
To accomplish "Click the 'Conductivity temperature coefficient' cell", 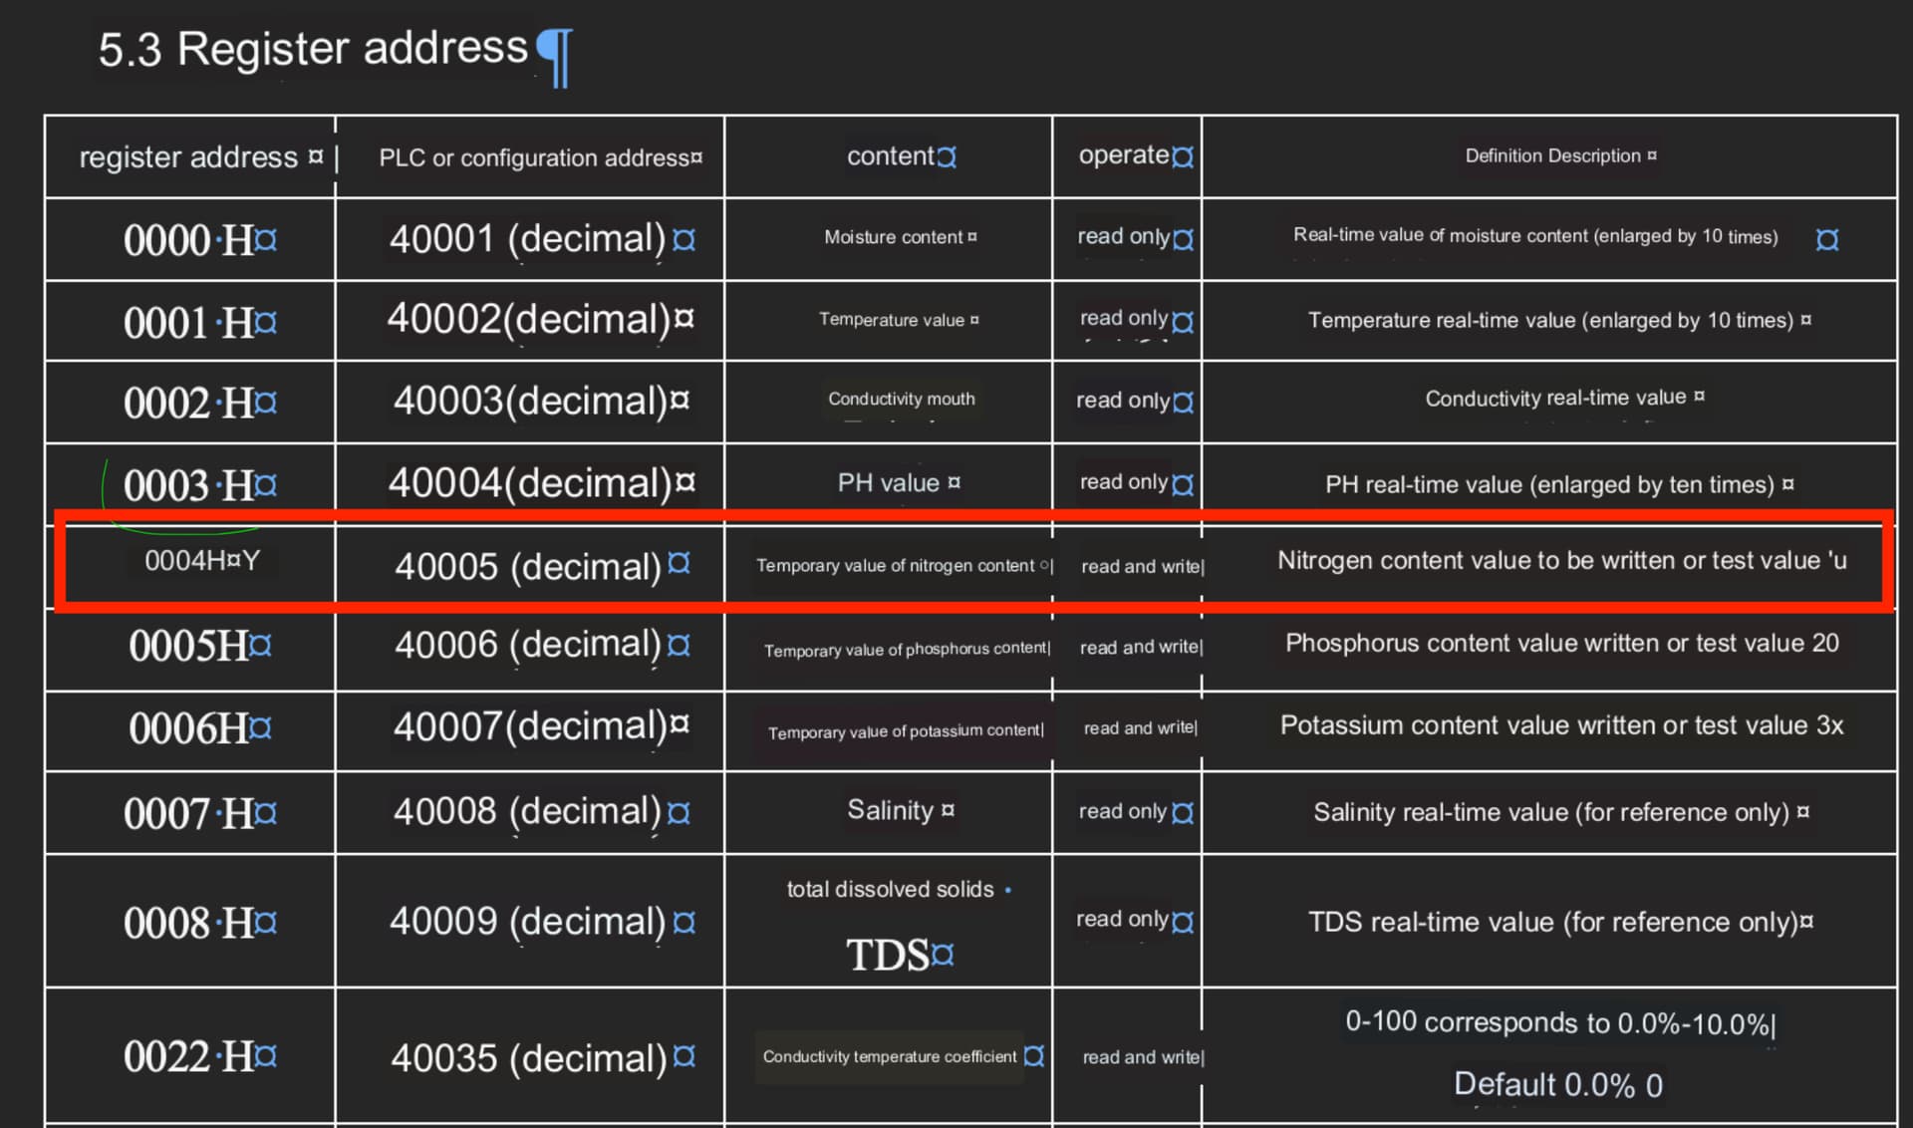I will (x=890, y=1056).
